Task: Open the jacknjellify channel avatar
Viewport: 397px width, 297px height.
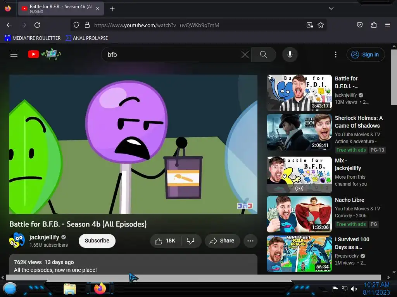Action: pos(17,240)
